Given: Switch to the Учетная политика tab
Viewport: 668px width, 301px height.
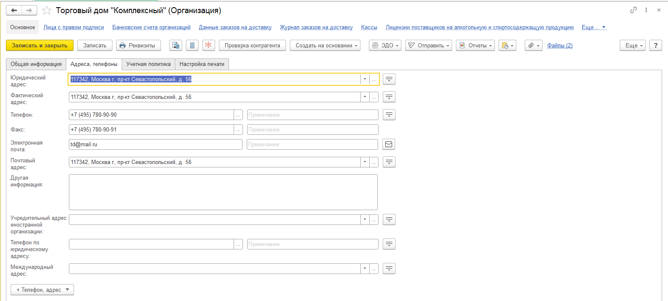Looking at the screenshot, I should pos(148,64).
